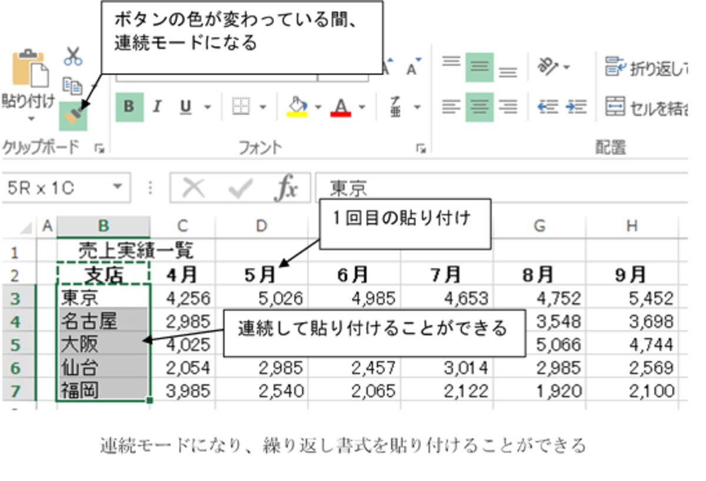The height and width of the screenshot is (481, 706).
Task: Click the cell with value 5,452
Action: [632, 298]
